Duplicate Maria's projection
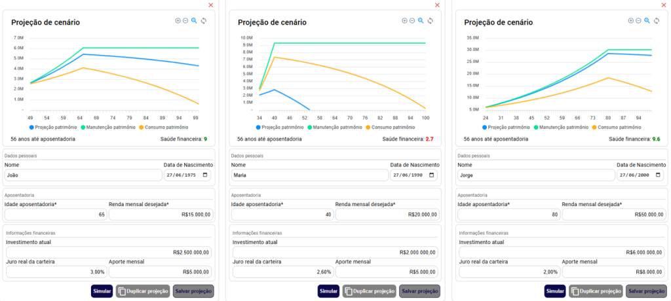Image resolution: width=671 pixels, height=301 pixels. 370,291
